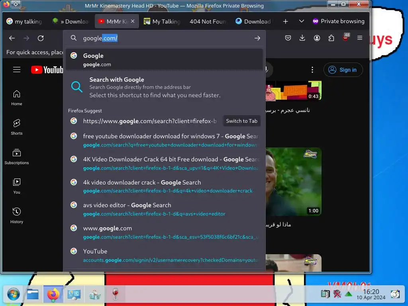Open the YouTube guide hamburger menu
The height and width of the screenshot is (306, 408).
[x=17, y=70]
